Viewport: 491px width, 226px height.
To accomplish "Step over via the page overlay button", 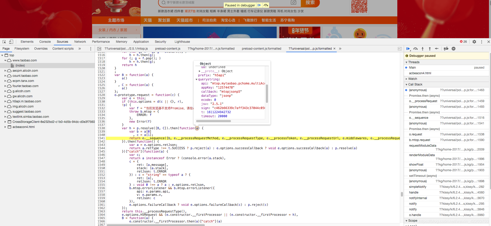I will coord(266,5).
